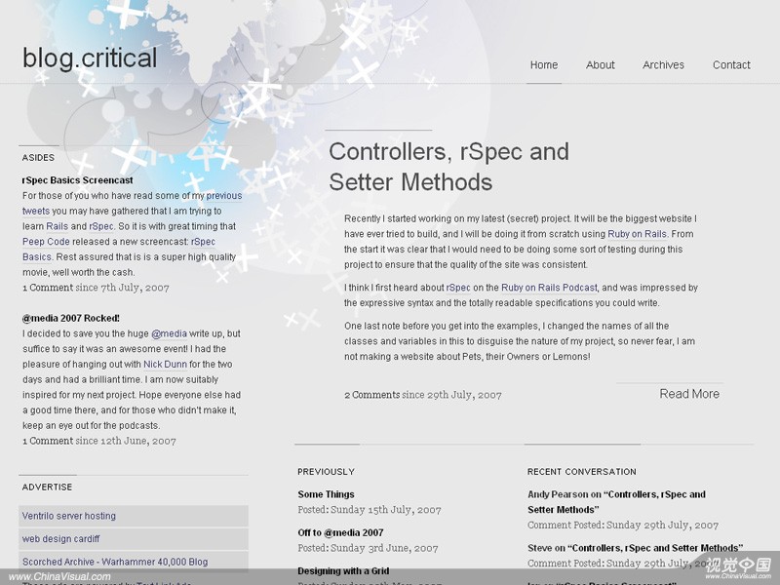The width and height of the screenshot is (780, 585).
Task: Click the Ventrilo server hosting ad
Action: (134, 516)
